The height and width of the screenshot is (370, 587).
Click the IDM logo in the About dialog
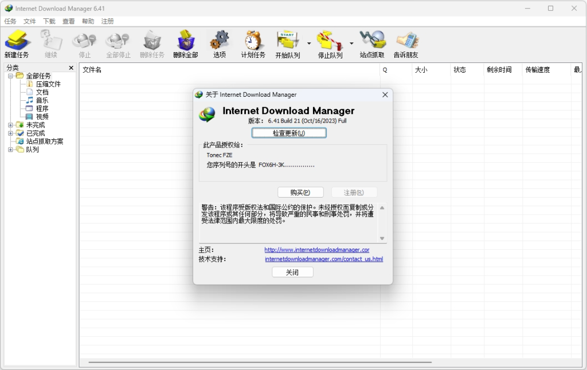[206, 114]
